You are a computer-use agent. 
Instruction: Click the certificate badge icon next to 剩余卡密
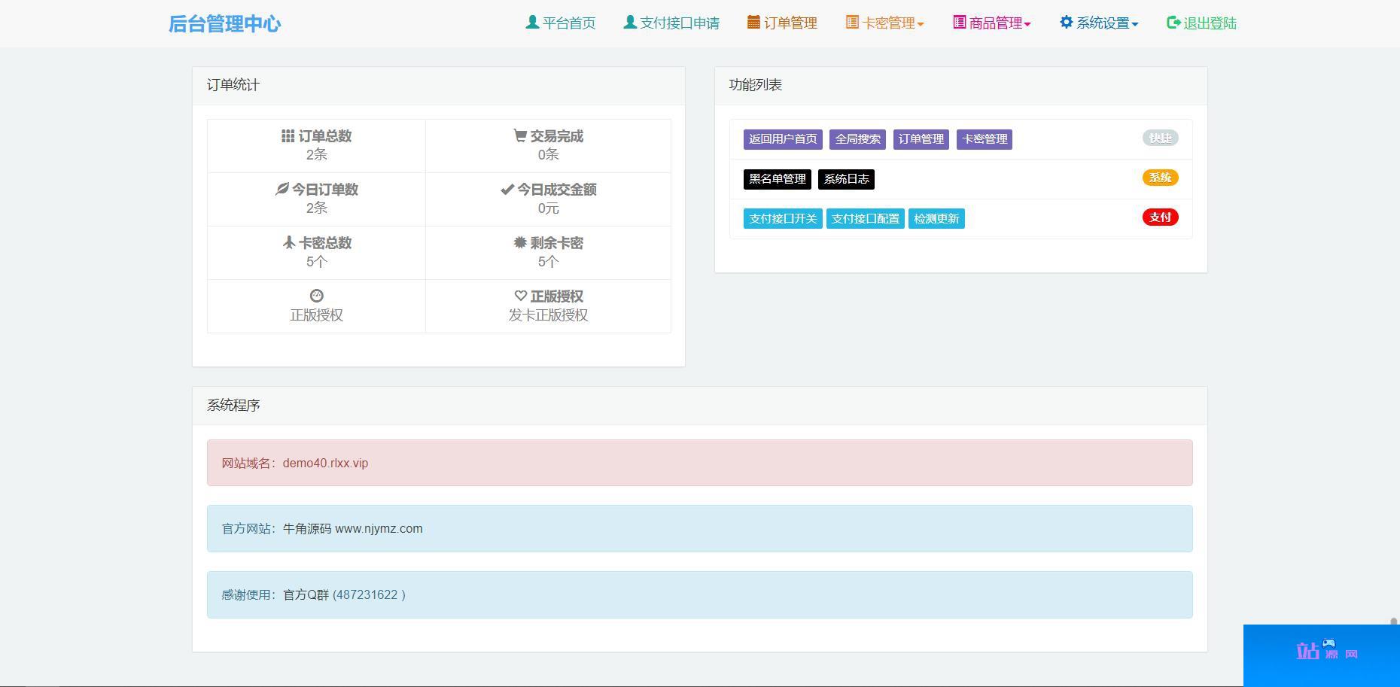(520, 242)
